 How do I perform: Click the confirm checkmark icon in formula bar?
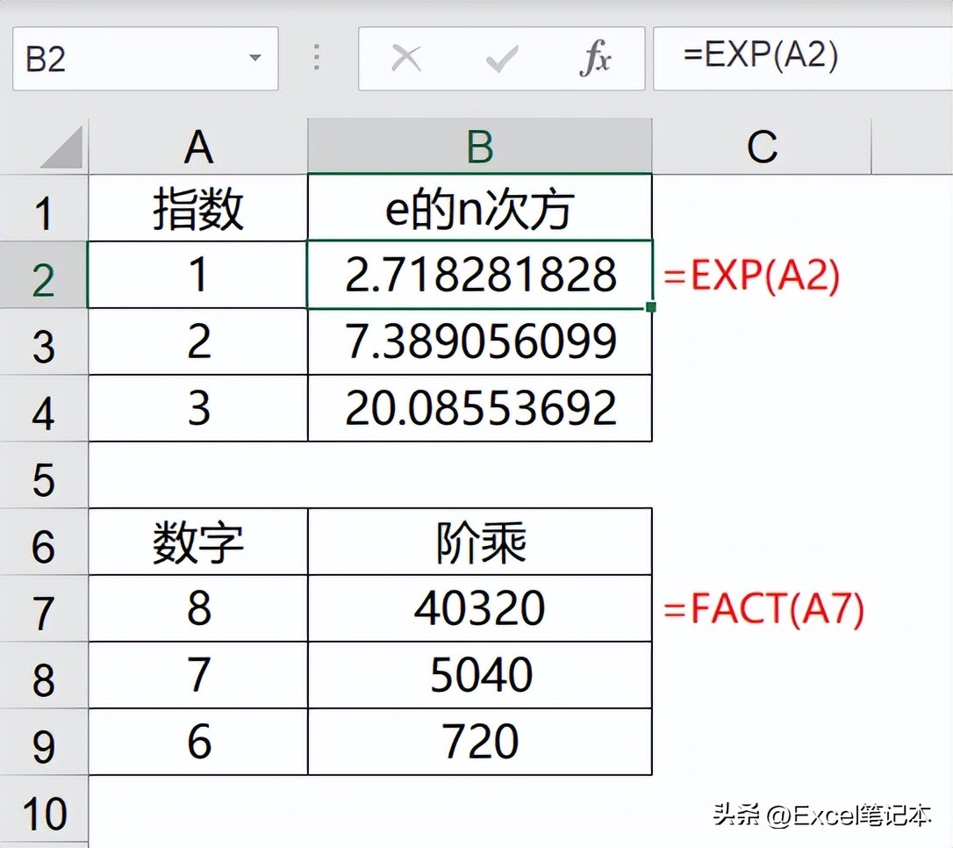click(x=502, y=59)
